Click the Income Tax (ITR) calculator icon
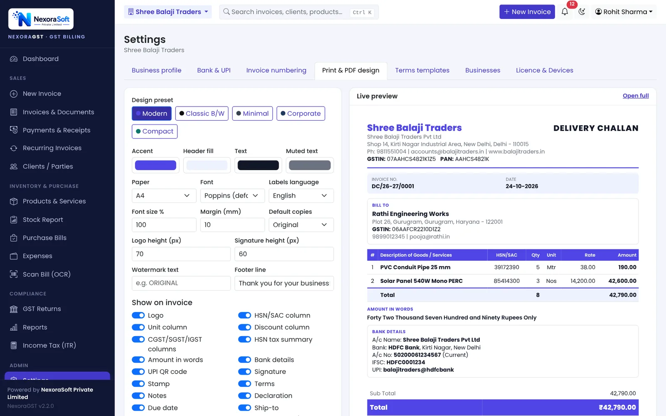 pos(14,345)
